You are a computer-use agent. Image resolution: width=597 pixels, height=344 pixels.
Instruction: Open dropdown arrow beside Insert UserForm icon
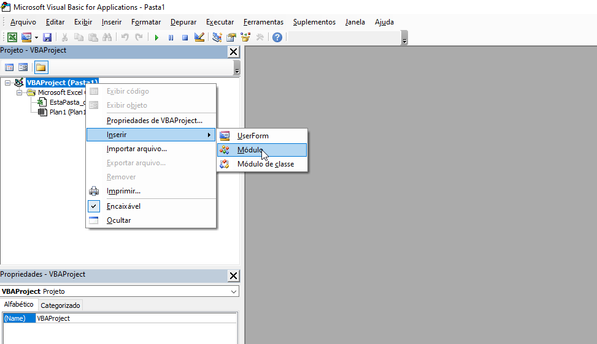tap(36, 37)
